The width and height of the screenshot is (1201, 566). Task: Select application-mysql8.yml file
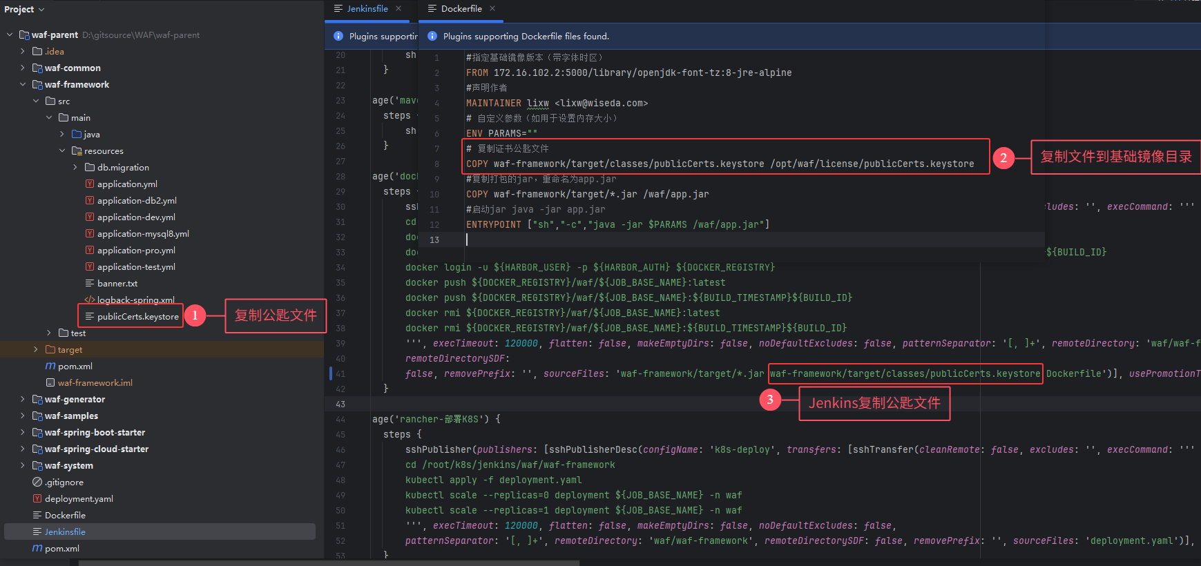tap(143, 234)
